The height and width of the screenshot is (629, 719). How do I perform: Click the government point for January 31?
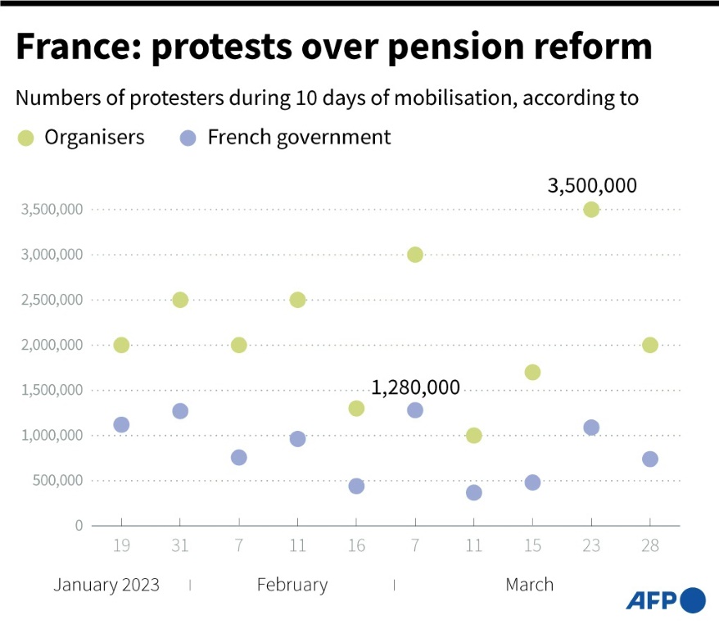[x=180, y=411]
